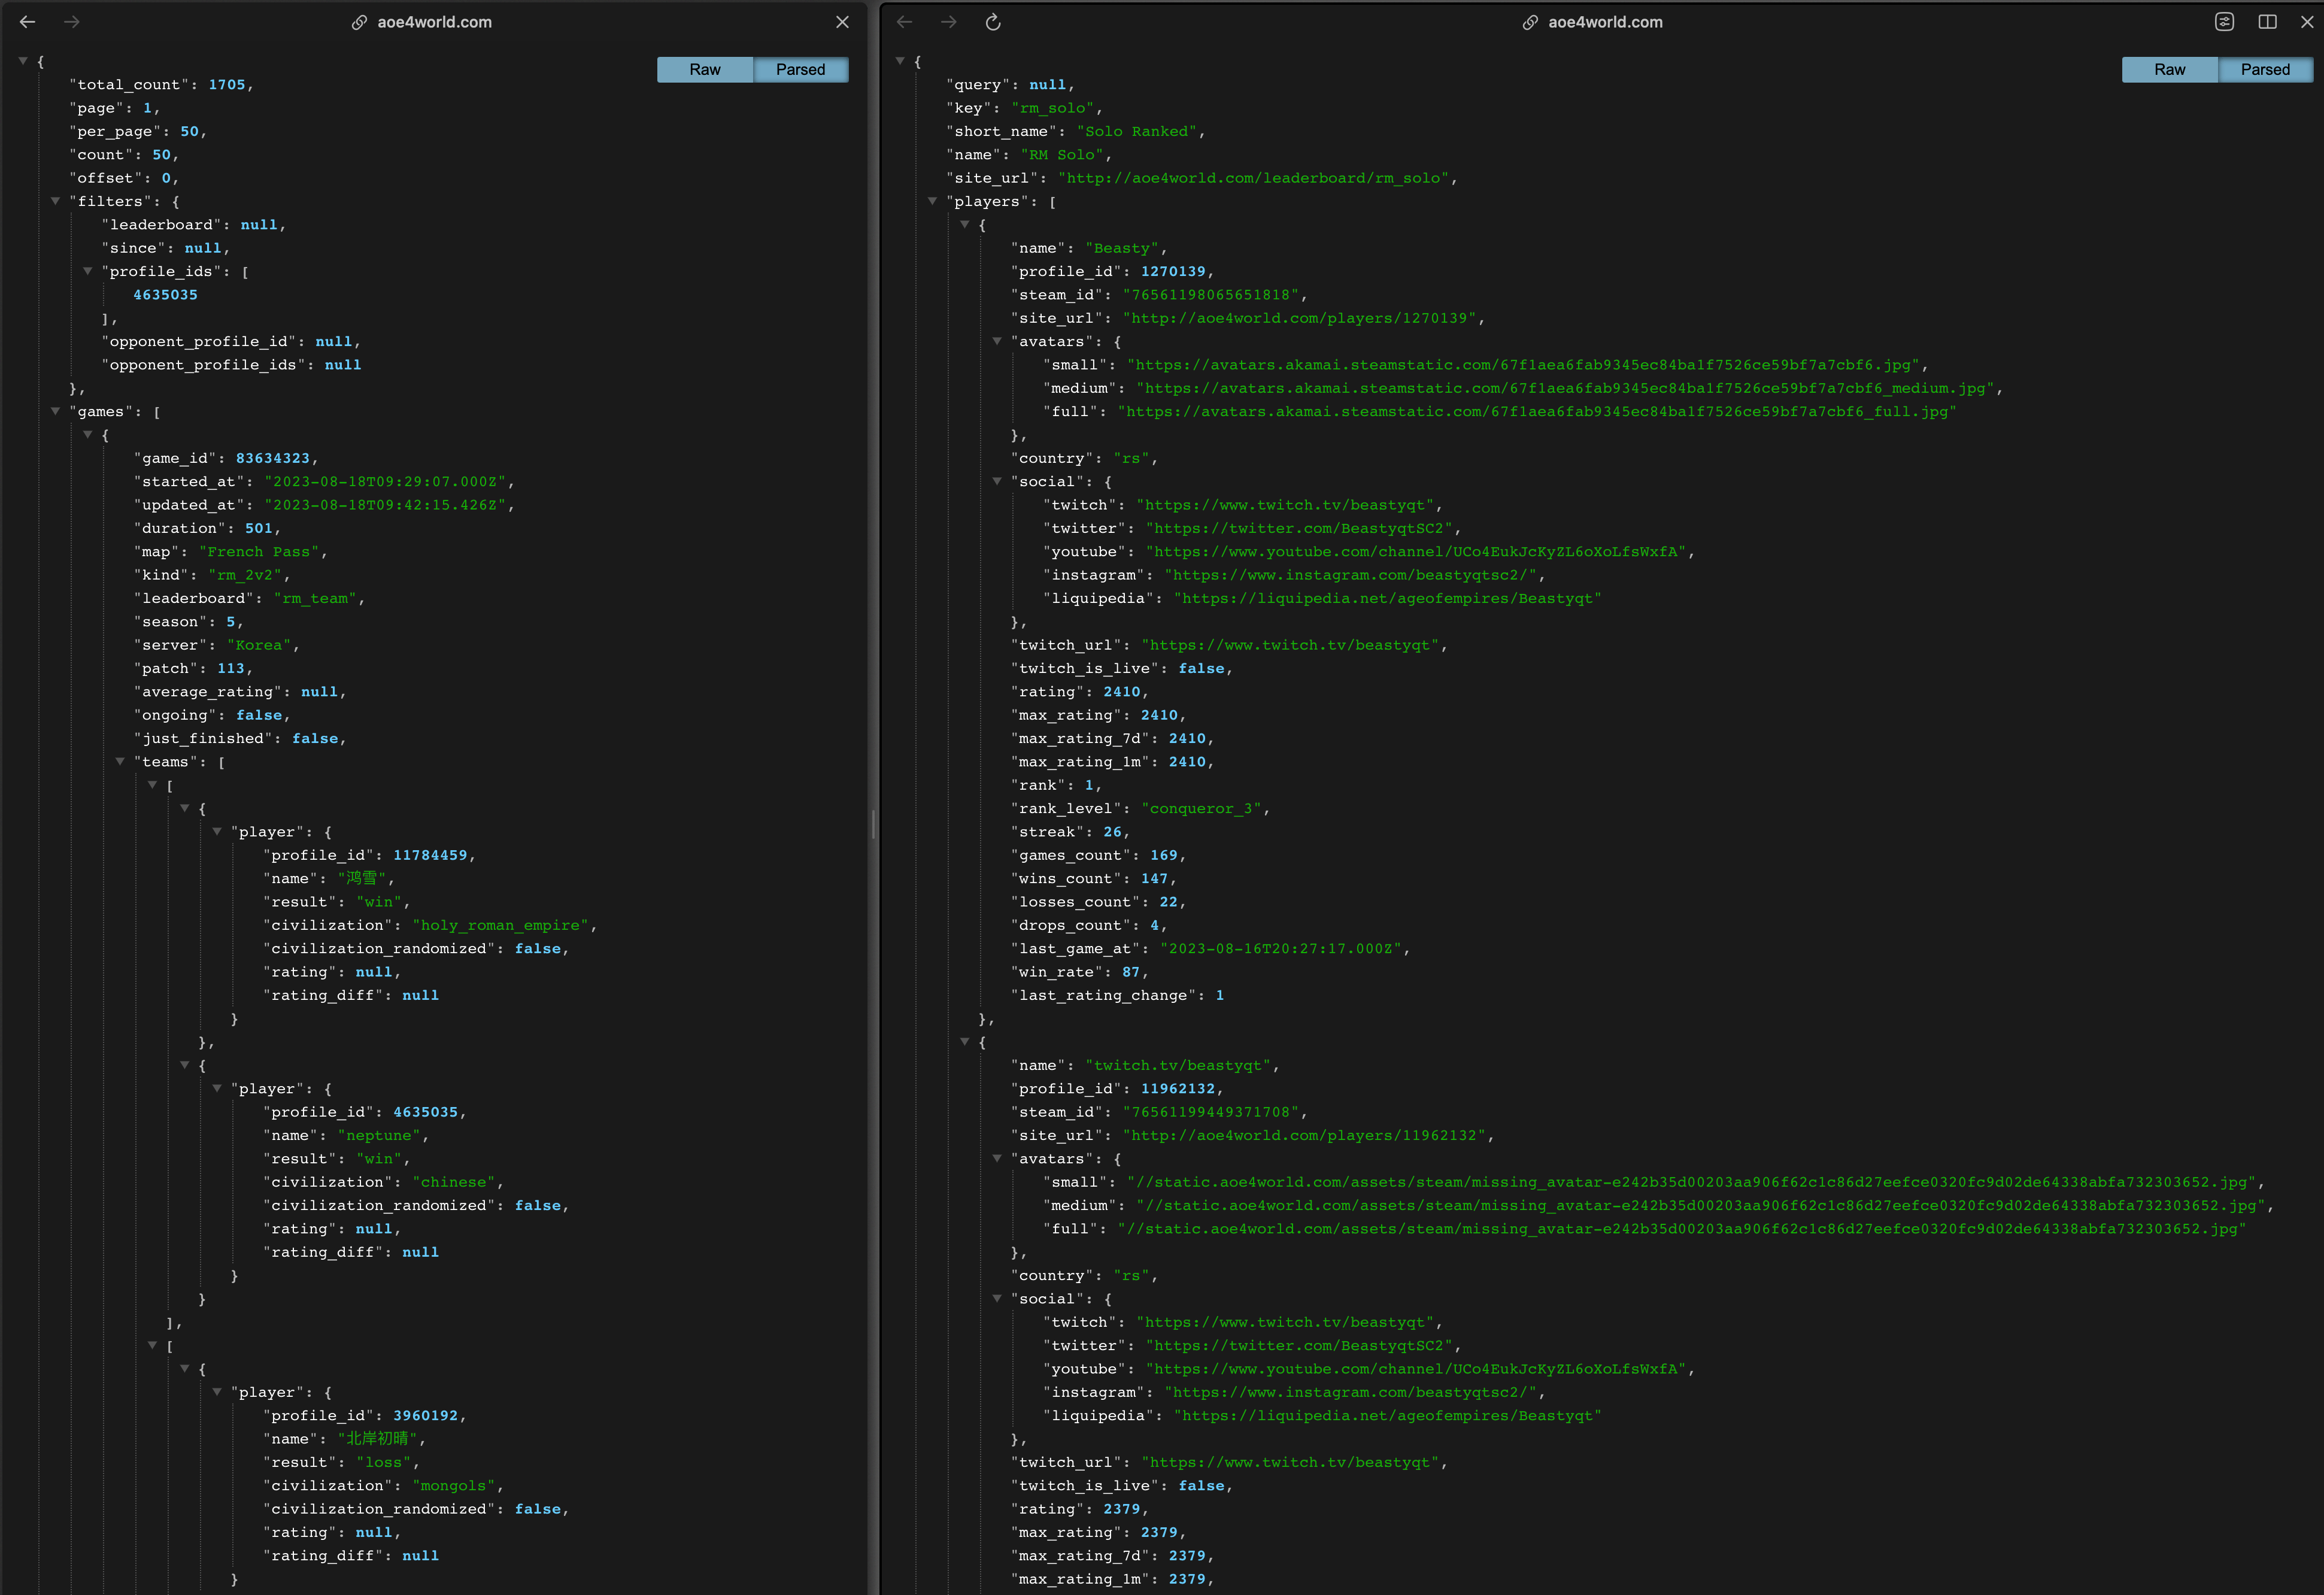Collapse the Beasty "avatars" object
2324x1595 pixels.
click(x=997, y=341)
